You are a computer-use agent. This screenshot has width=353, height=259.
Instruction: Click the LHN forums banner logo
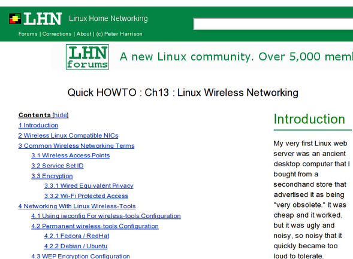point(88,57)
